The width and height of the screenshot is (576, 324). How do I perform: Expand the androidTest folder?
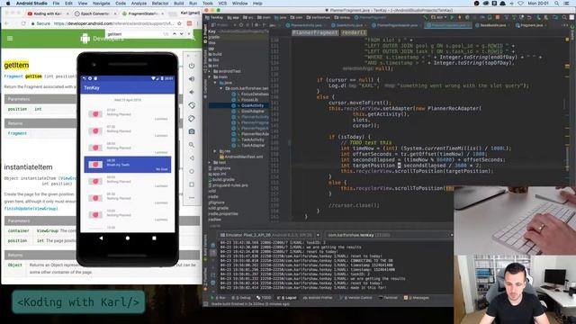pos(210,71)
